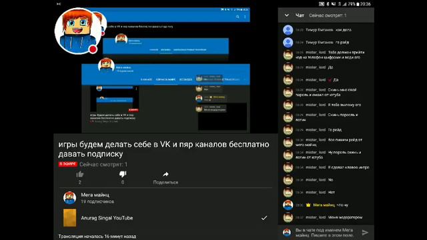Click the 19 подписчиков subscriber count

pyautogui.click(x=97, y=201)
